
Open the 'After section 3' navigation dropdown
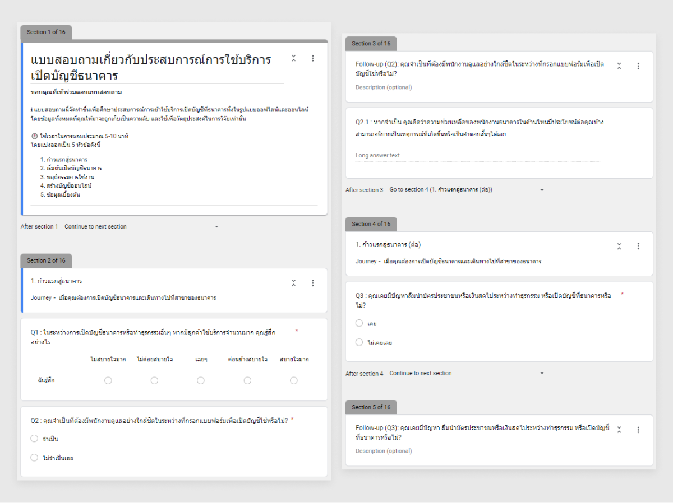coord(465,190)
